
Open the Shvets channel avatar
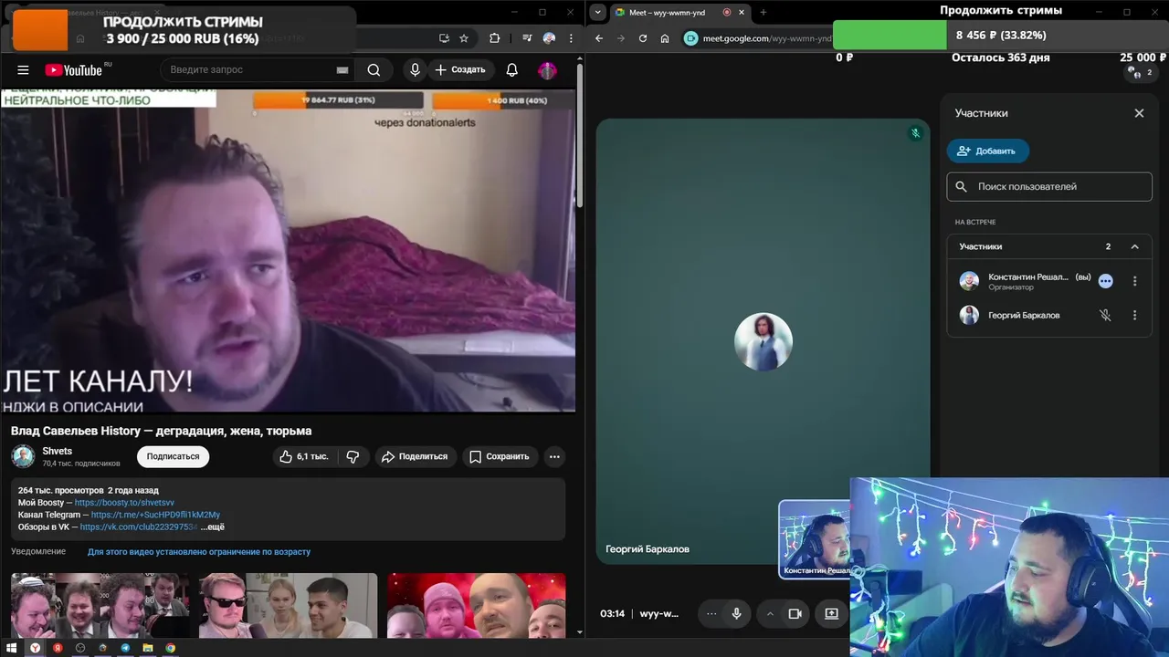coord(23,456)
